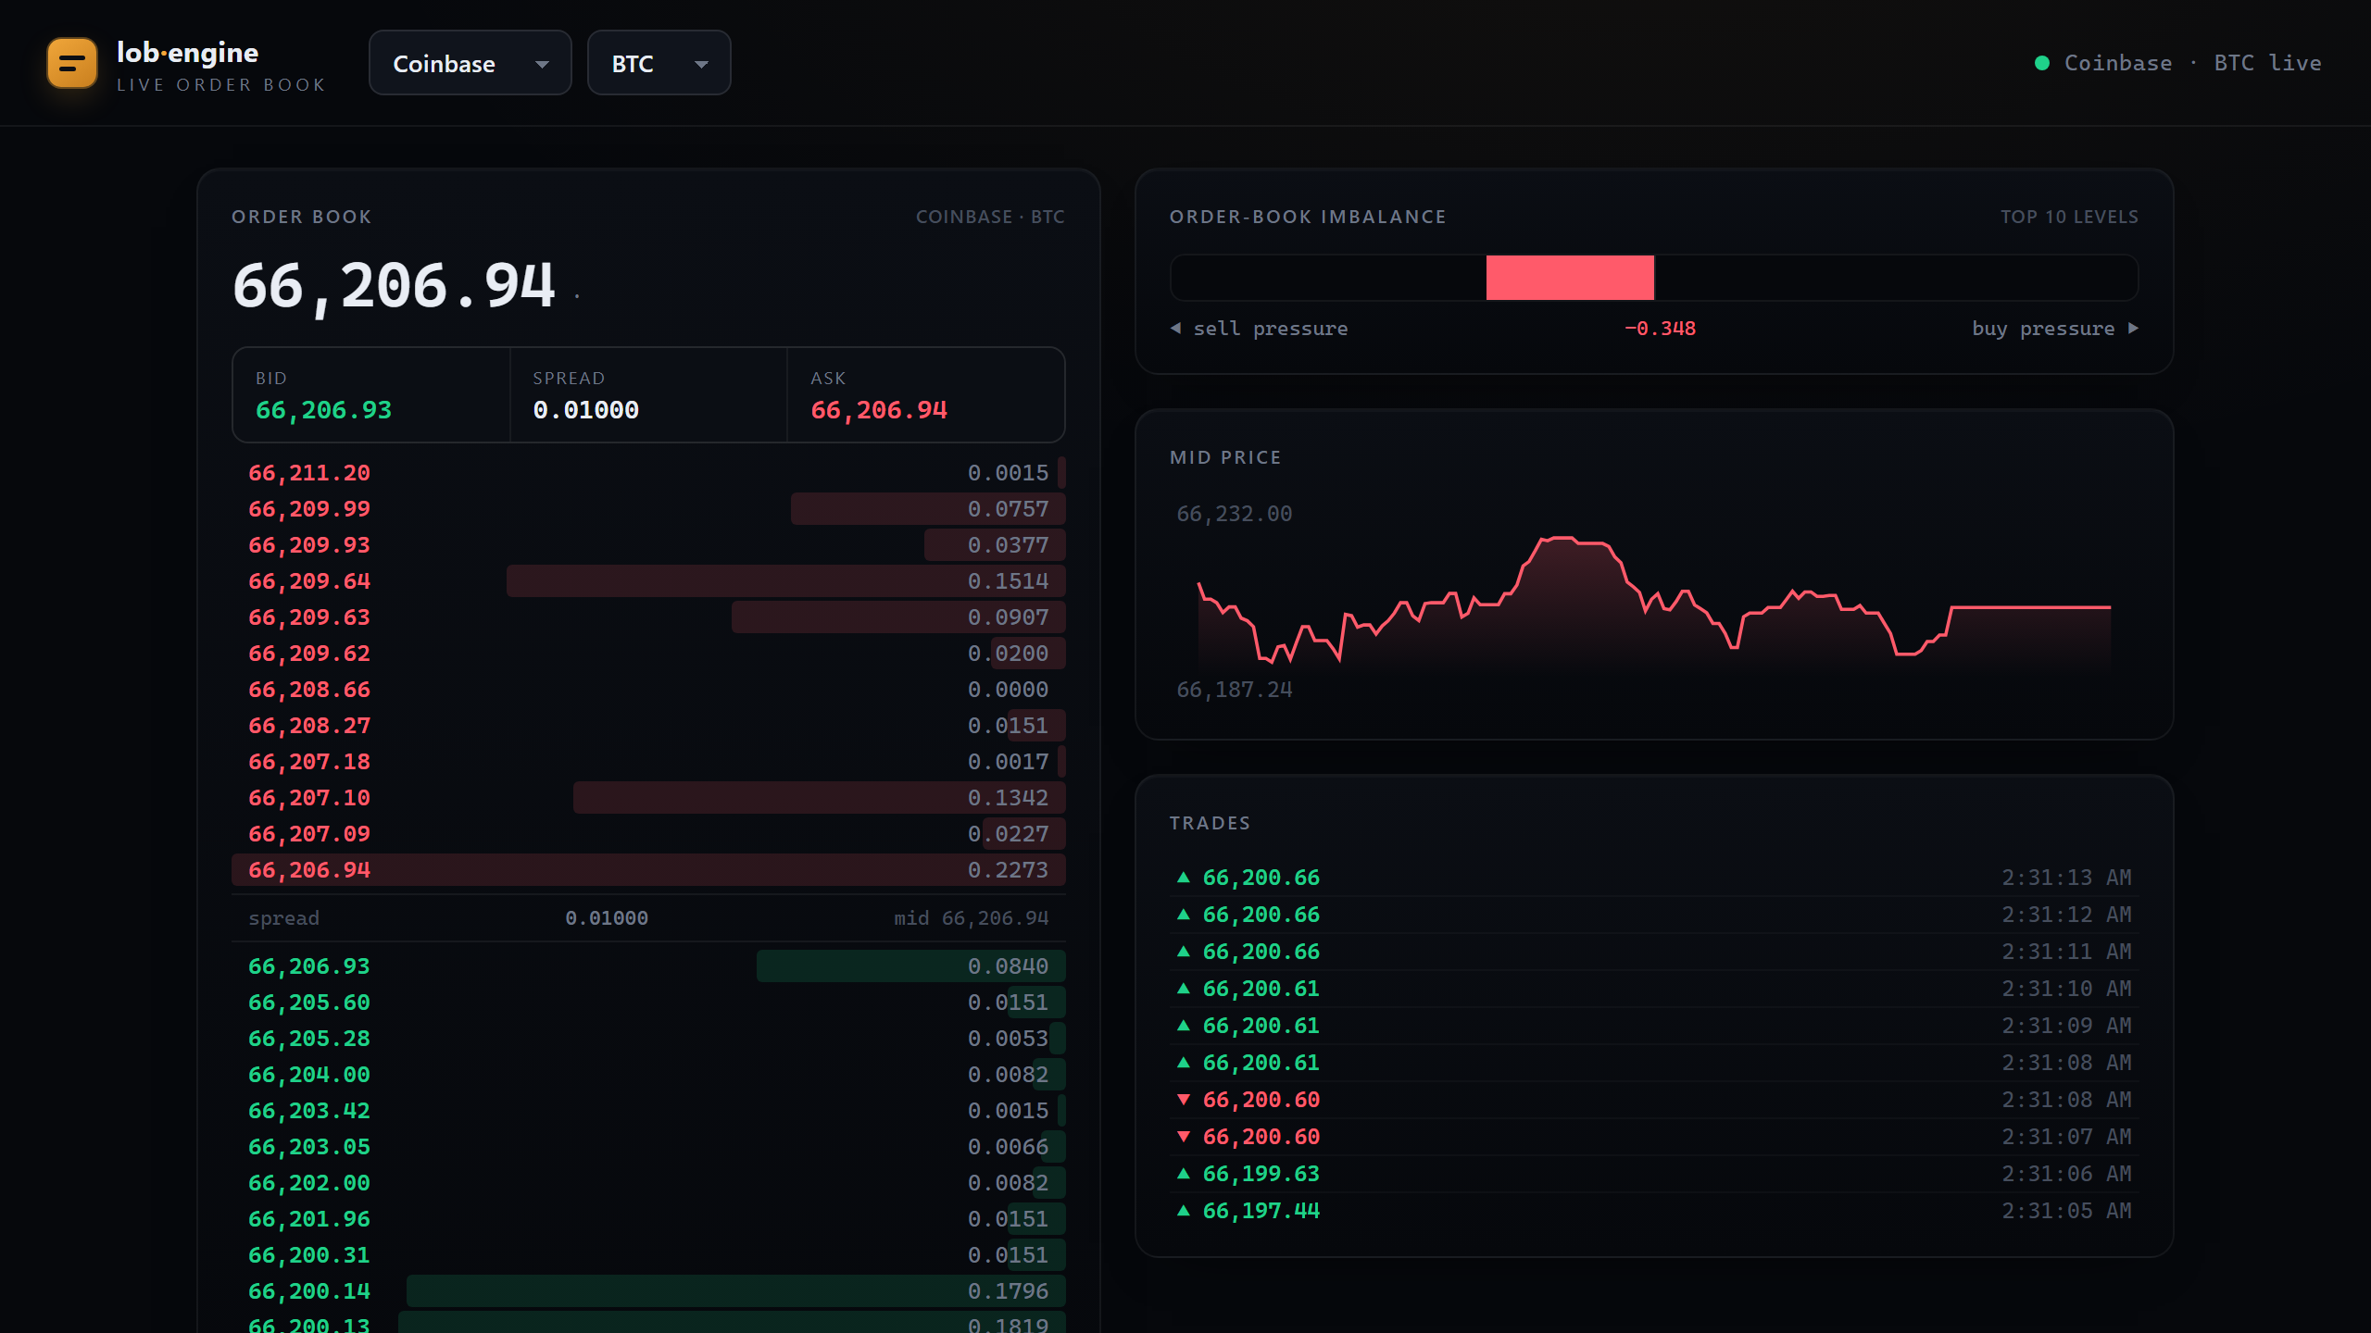
Task: Click the right buy pressure arrow
Action: pyautogui.click(x=2134, y=328)
